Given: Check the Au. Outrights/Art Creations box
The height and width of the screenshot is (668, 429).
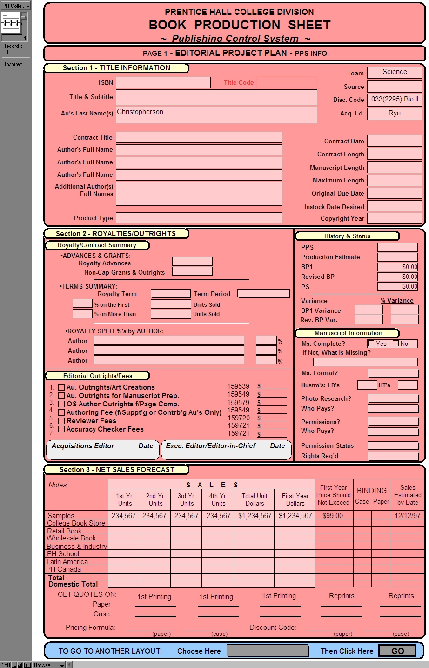Looking at the screenshot, I should pos(61,387).
